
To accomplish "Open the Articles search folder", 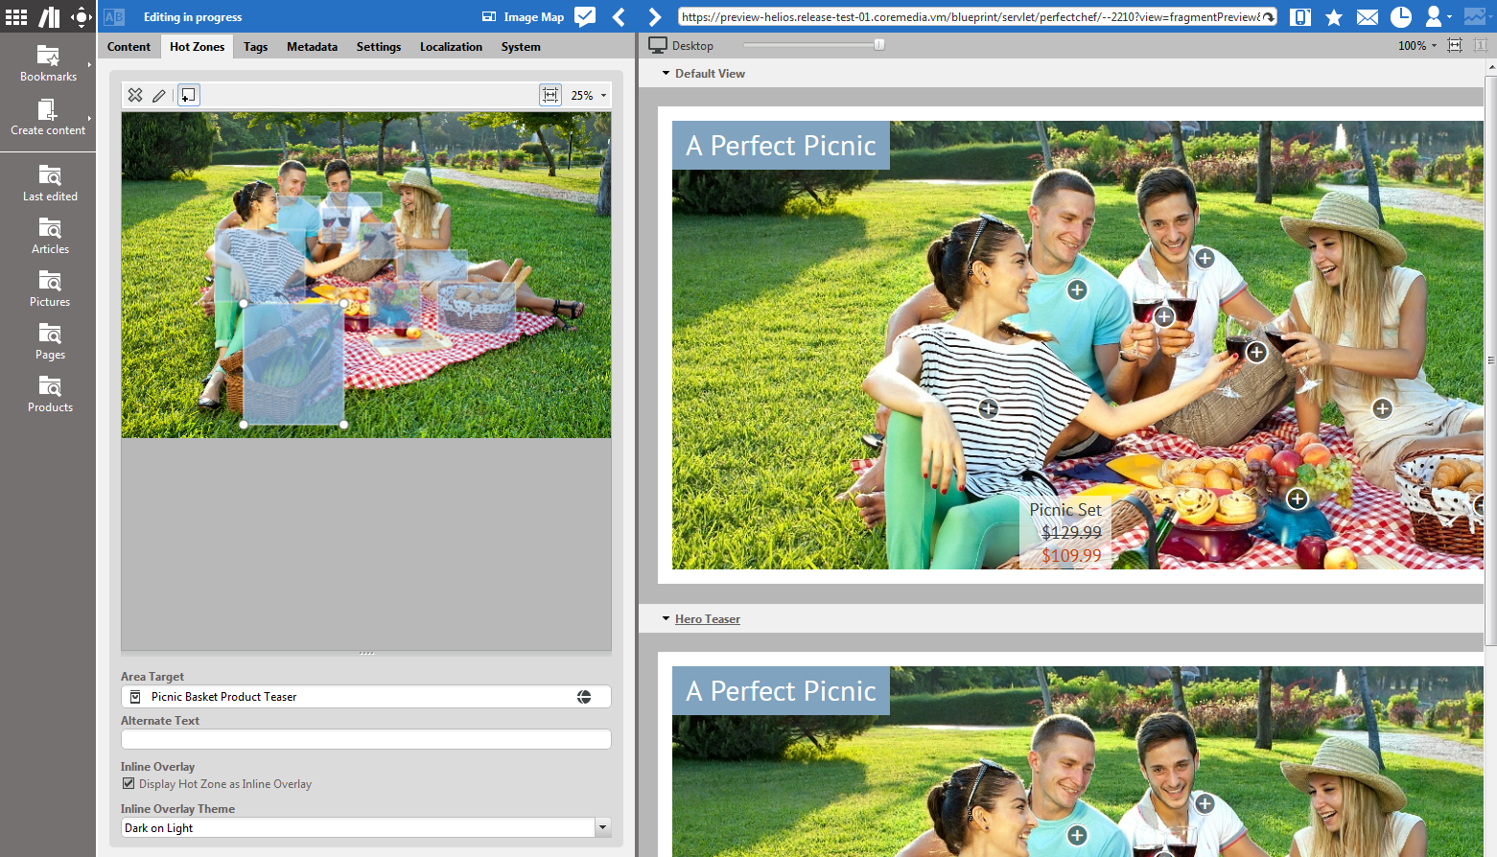I will click(x=50, y=236).
